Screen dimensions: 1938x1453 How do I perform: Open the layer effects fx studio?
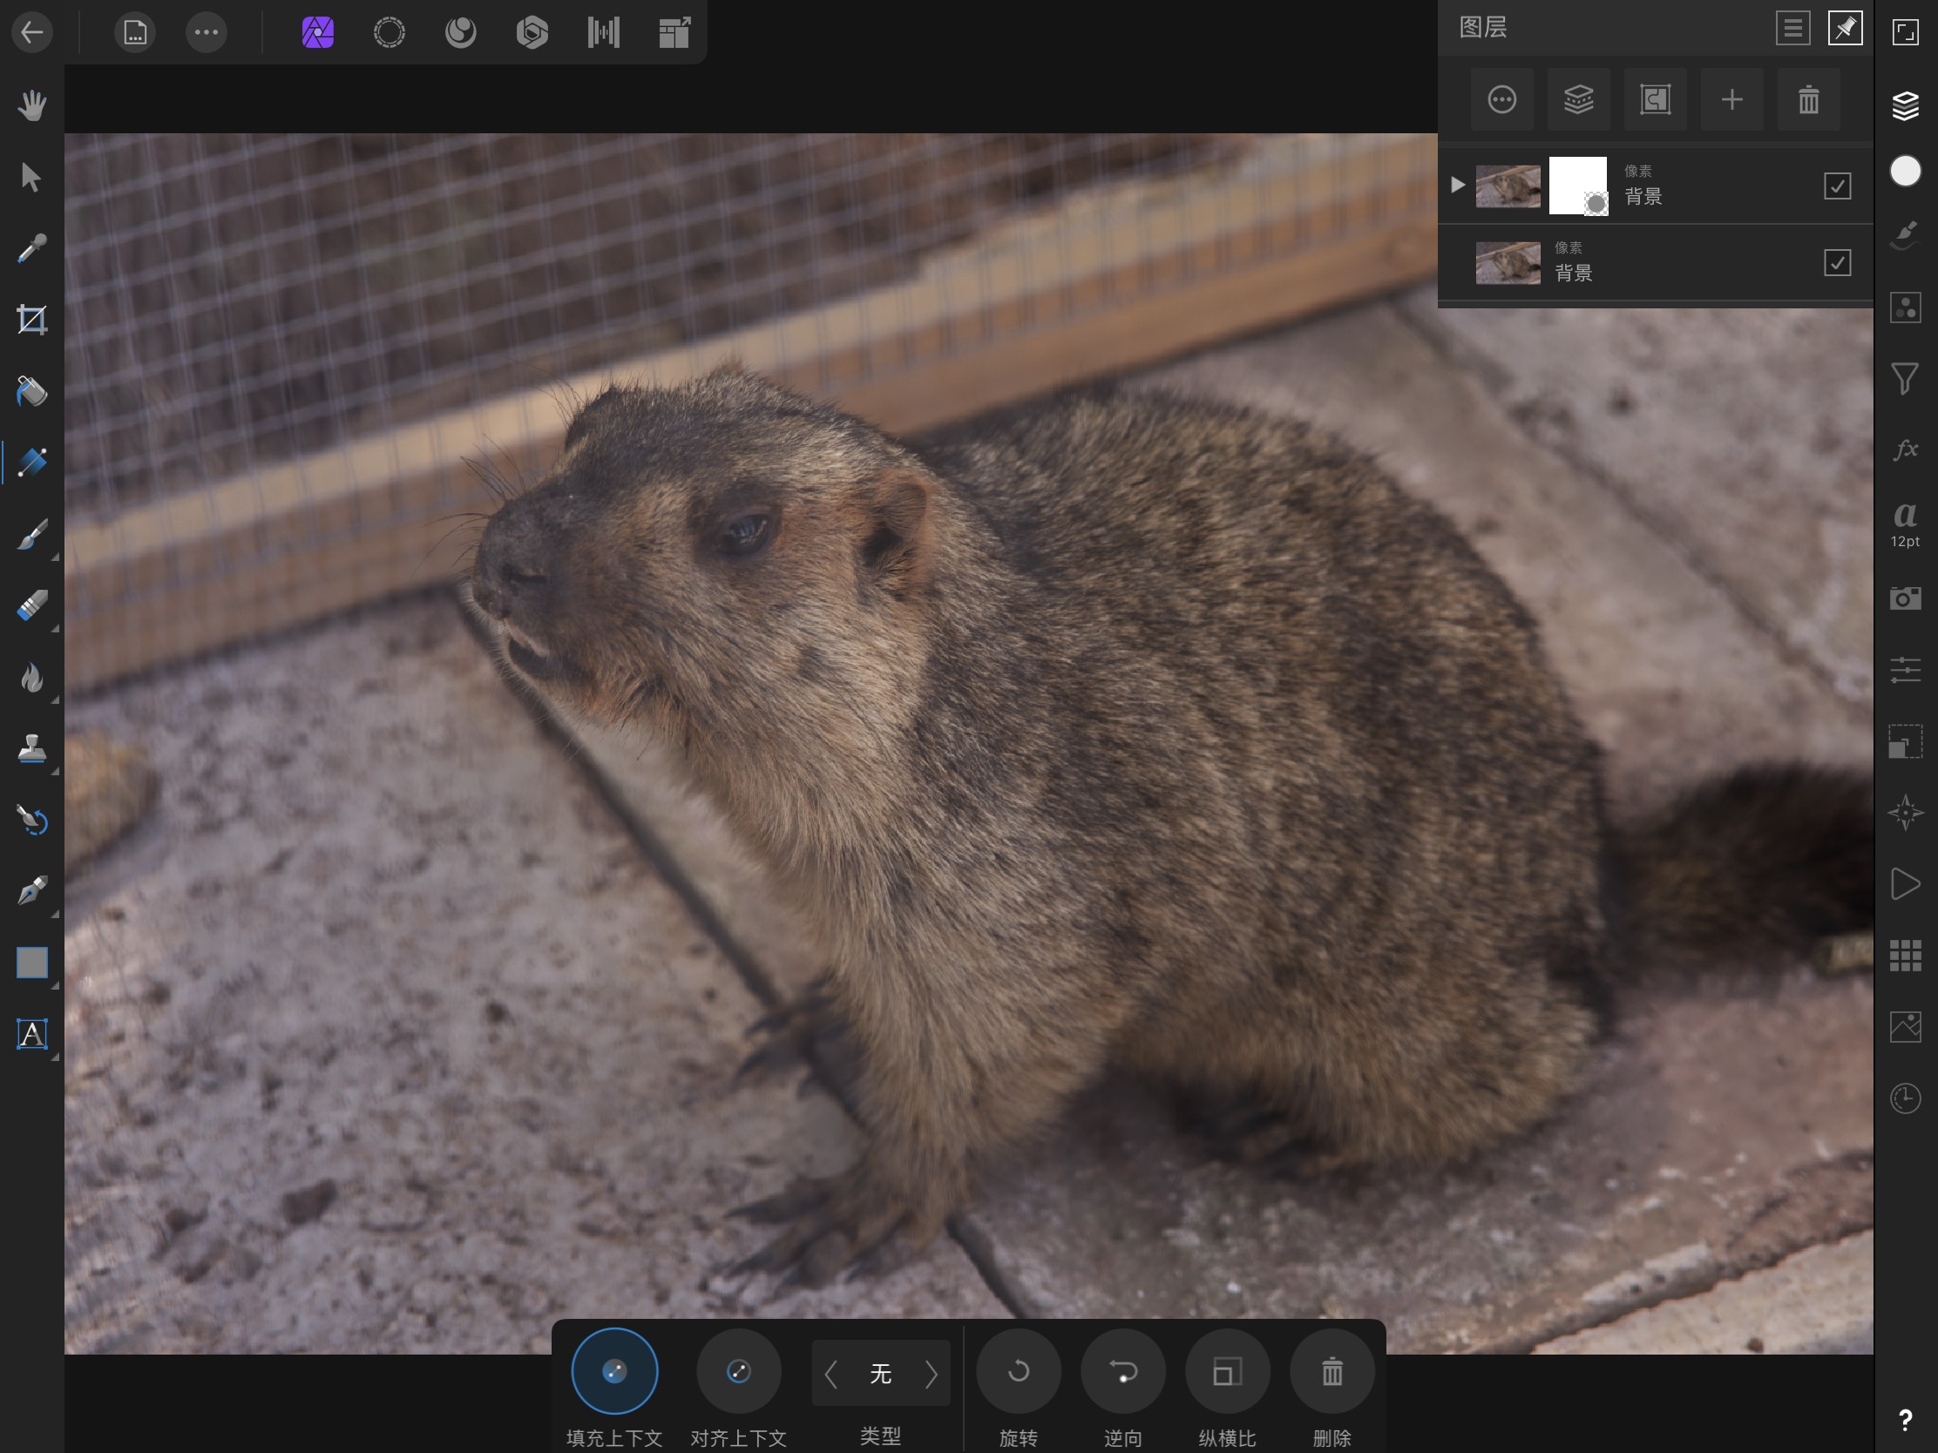(1905, 449)
